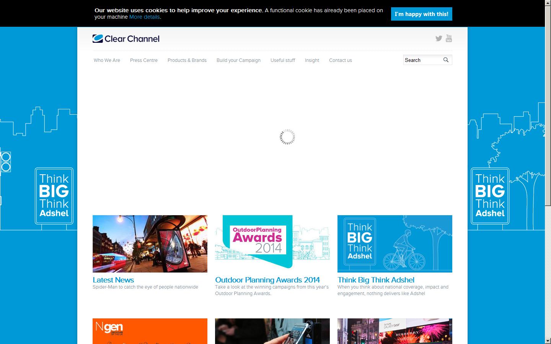Open the YouTube channel icon in the header
Viewport: 551px width, 344px height.
pos(448,38)
